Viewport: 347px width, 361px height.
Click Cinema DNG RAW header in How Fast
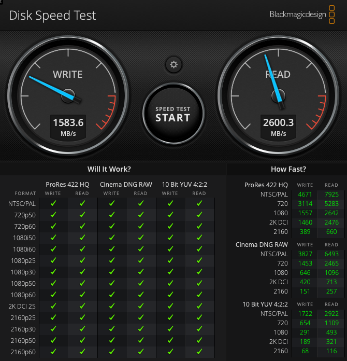[262, 244]
